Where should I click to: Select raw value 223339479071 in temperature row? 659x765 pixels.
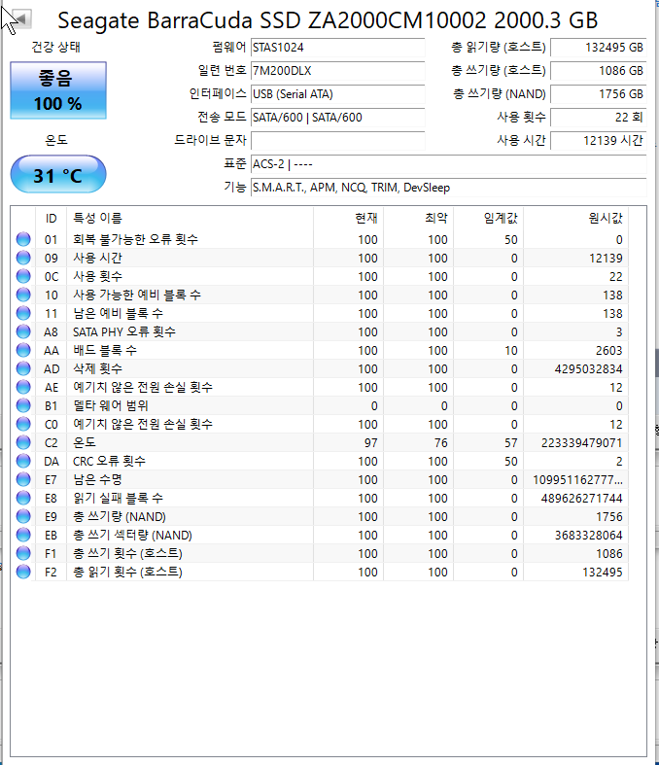click(581, 443)
